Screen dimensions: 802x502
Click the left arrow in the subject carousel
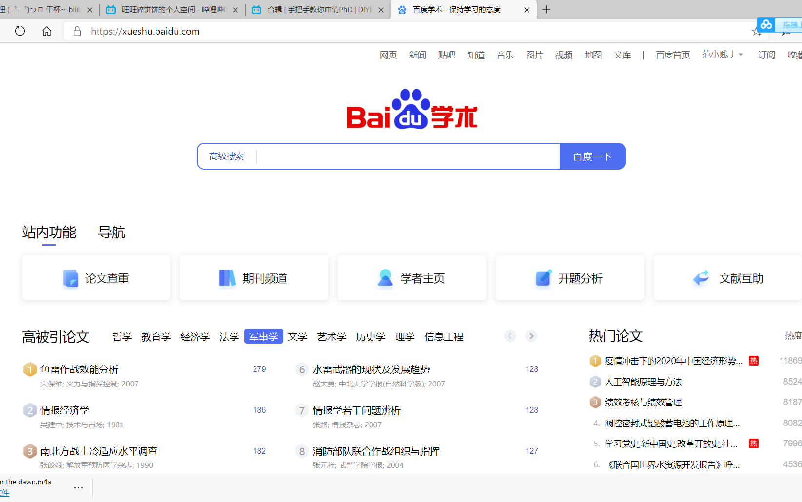point(510,336)
